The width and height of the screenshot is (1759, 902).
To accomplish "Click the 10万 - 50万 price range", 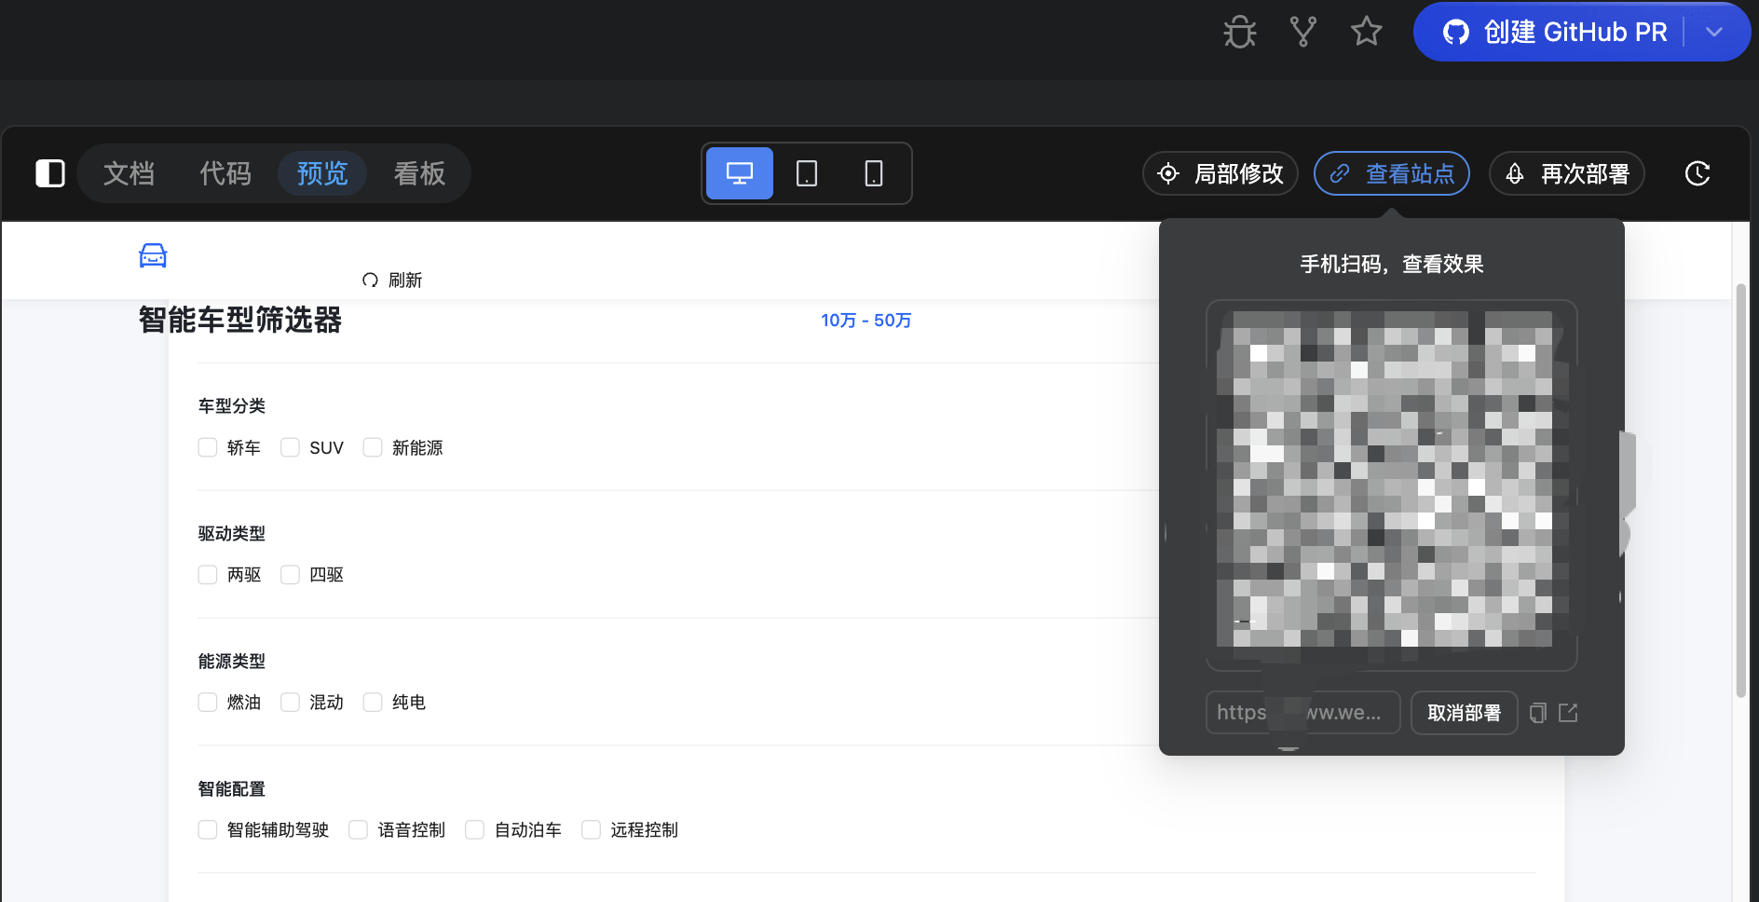I will (866, 321).
